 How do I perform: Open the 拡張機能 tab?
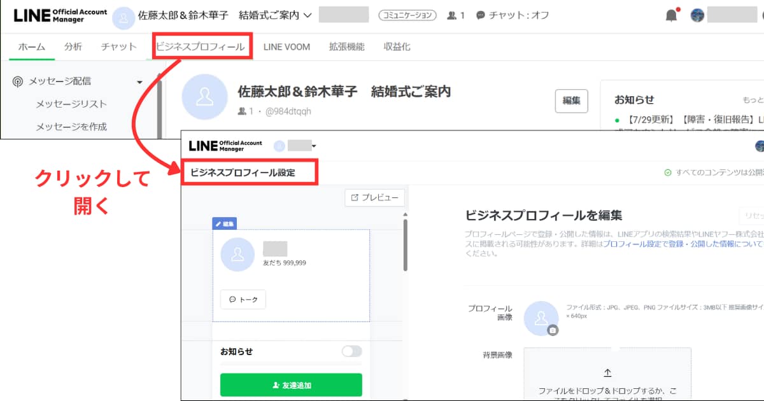346,46
